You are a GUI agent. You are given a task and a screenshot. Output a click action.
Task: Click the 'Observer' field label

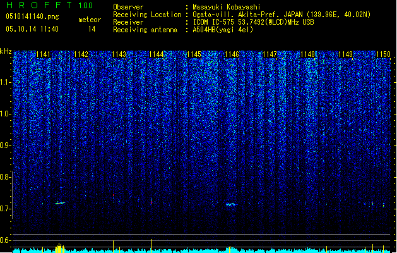pyautogui.click(x=128, y=7)
